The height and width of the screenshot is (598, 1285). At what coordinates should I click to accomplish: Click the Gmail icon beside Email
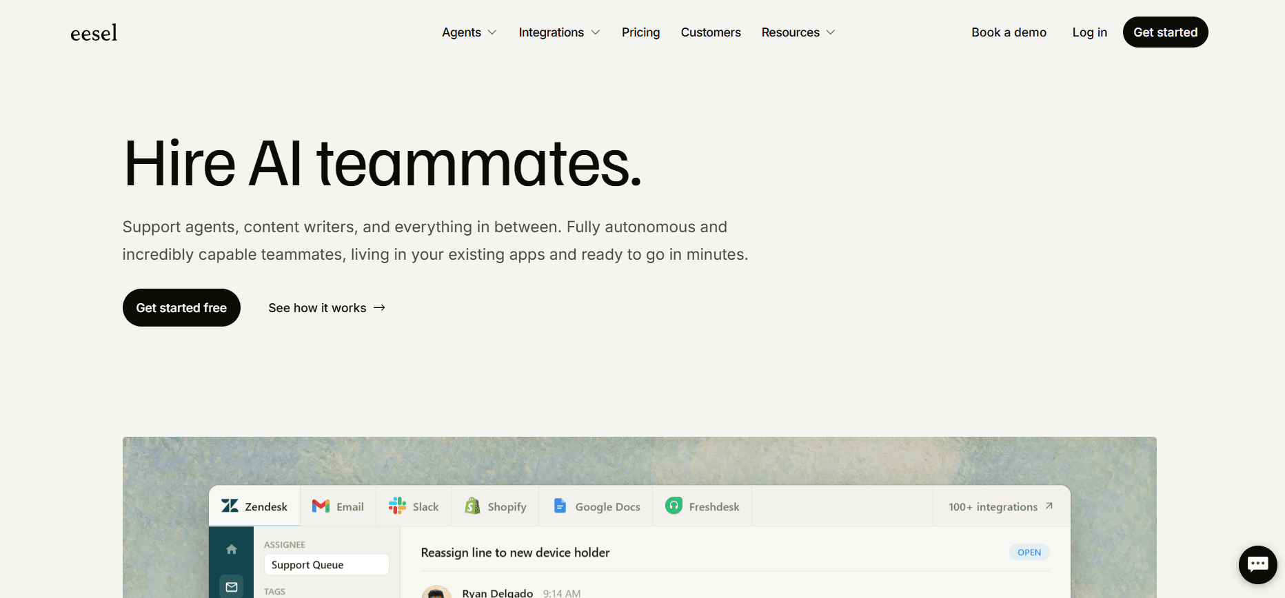pos(321,506)
